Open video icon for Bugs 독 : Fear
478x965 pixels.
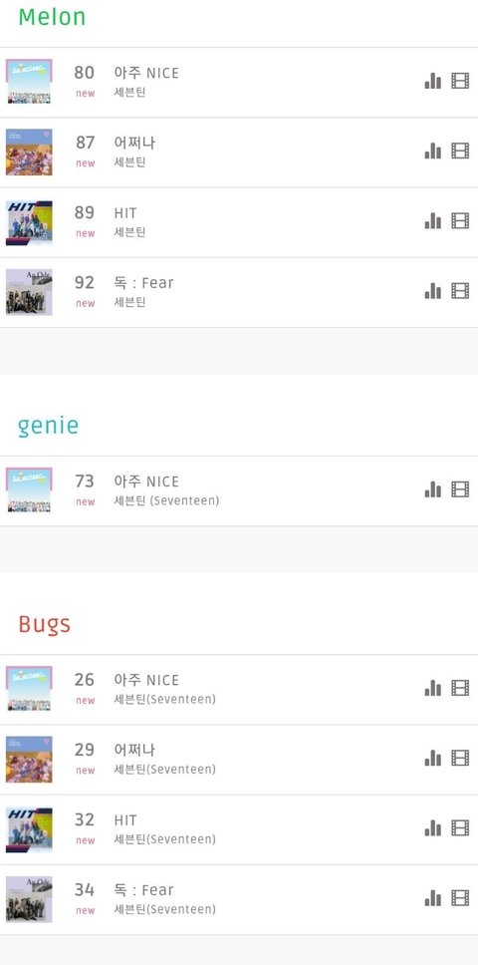[460, 898]
